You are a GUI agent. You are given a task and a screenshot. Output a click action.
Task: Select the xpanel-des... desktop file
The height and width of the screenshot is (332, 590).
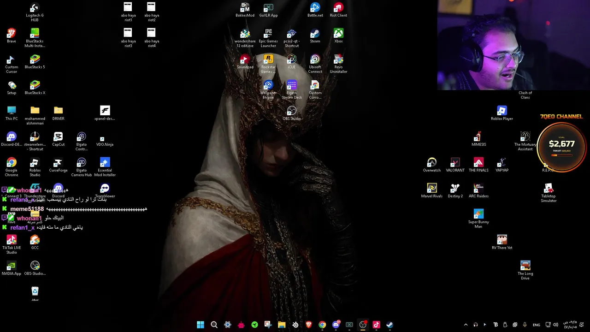tap(105, 113)
